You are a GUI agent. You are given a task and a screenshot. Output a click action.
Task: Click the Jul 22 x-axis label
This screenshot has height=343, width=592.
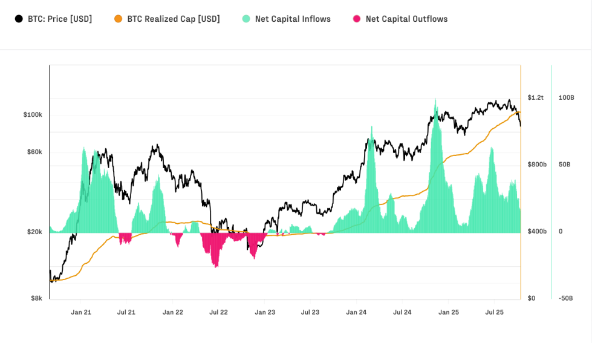point(218,313)
